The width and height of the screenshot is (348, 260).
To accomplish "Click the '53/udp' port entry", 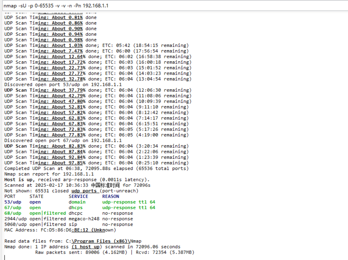I will click(13, 202).
